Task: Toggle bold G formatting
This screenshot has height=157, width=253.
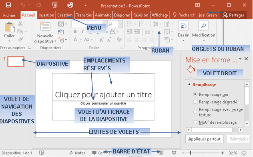Action: coord(75,32)
